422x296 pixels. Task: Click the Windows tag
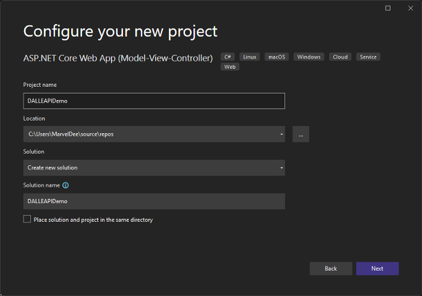309,57
